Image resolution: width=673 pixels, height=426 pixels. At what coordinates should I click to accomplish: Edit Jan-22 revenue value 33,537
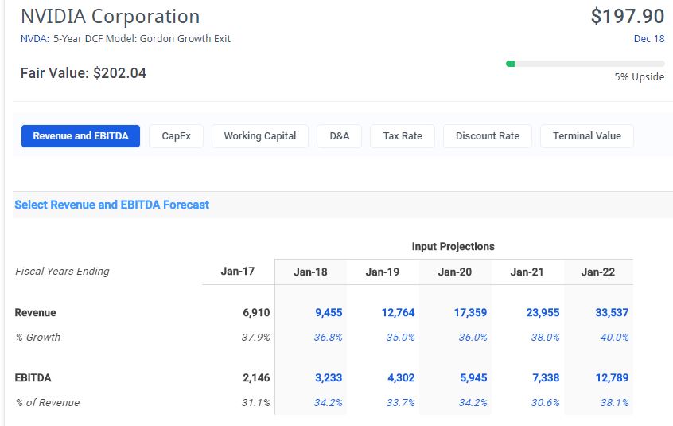click(x=611, y=313)
